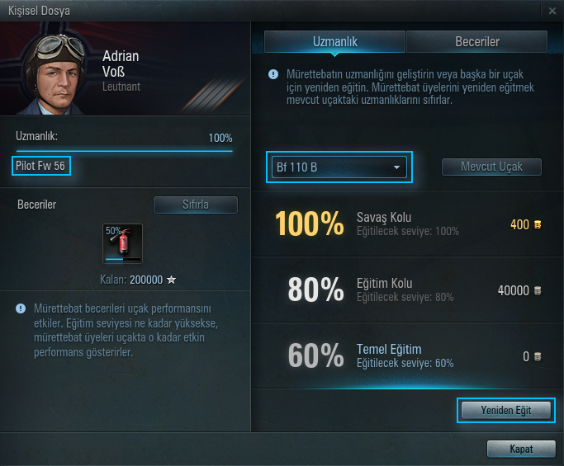Image resolution: width=564 pixels, height=466 pixels.
Task: Click the info icon above the aircraft dropdown
Action: [x=273, y=74]
